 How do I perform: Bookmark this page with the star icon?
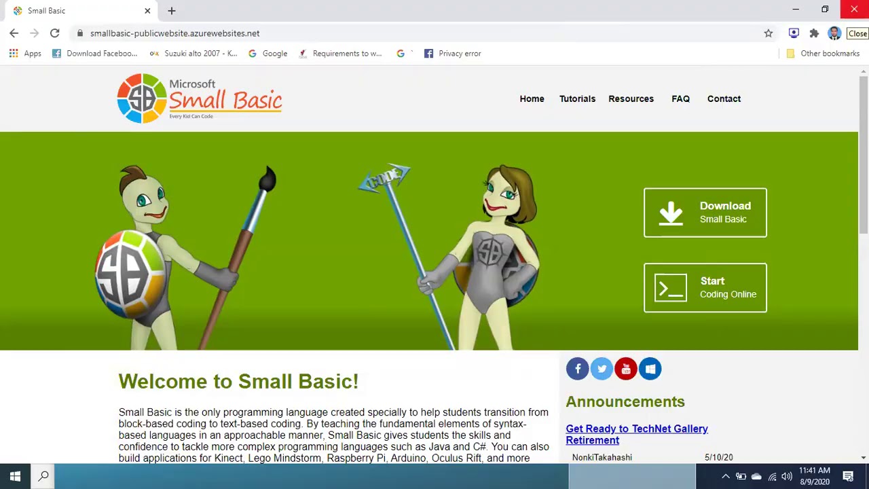(769, 33)
